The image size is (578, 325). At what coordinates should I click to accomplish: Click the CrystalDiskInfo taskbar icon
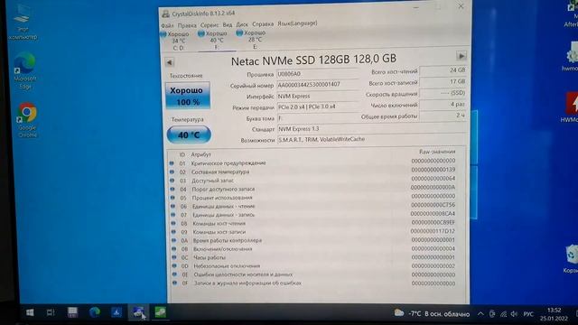[138, 312]
